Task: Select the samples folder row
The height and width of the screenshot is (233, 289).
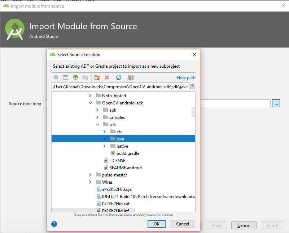Action: click(123, 117)
